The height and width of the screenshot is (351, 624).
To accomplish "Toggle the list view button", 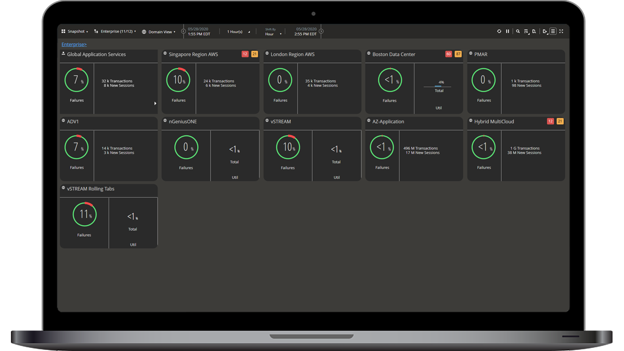I will click(x=553, y=32).
